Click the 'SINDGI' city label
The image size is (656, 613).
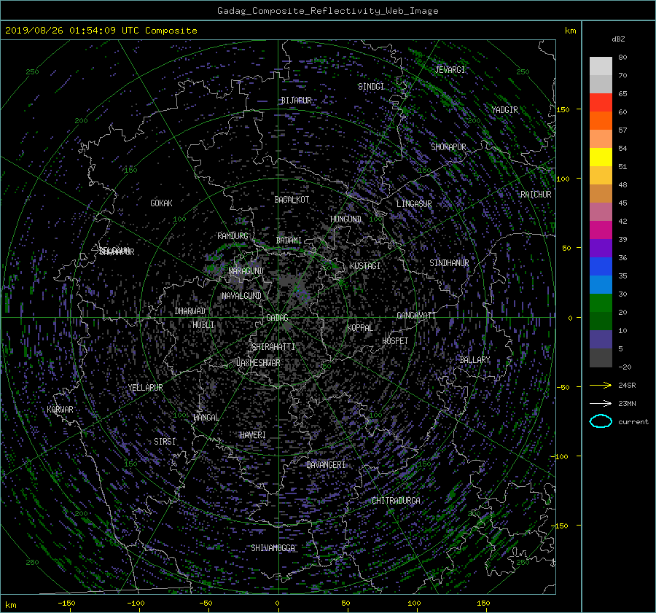coord(371,87)
